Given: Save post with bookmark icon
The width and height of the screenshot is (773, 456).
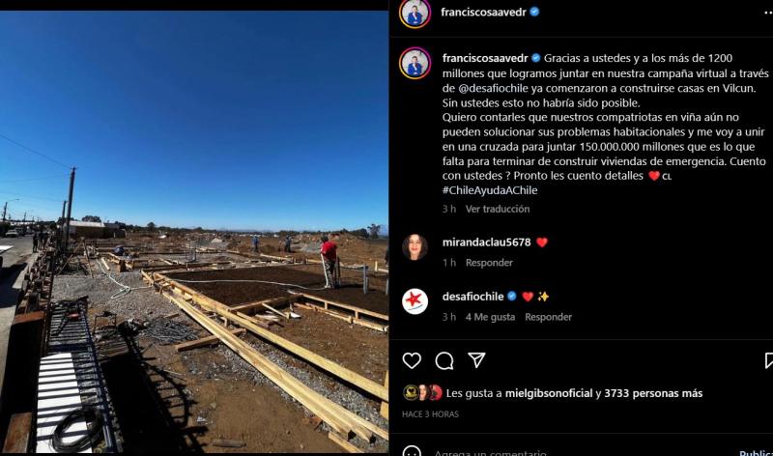Looking at the screenshot, I should (768, 360).
